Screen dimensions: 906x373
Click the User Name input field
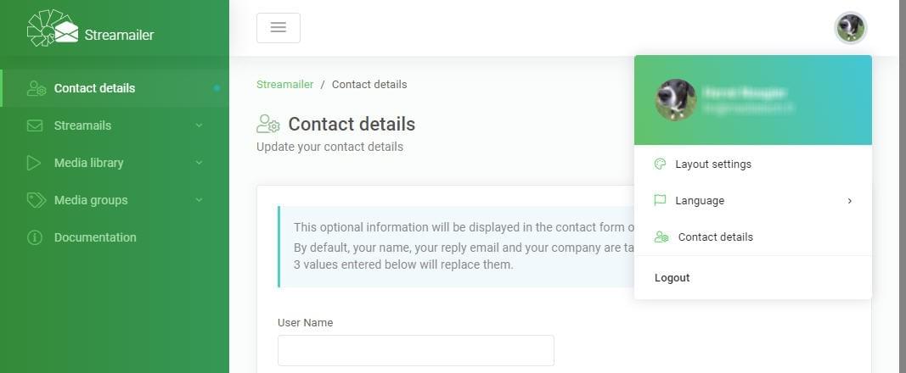point(415,350)
